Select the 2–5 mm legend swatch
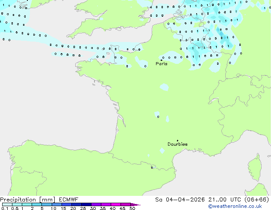This screenshot has height=210, width=271. pos(37,204)
